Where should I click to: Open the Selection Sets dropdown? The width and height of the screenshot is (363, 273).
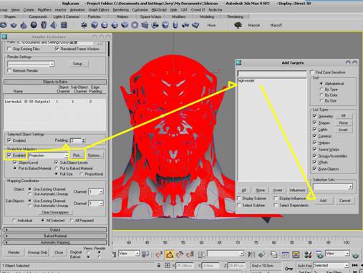[333, 186]
